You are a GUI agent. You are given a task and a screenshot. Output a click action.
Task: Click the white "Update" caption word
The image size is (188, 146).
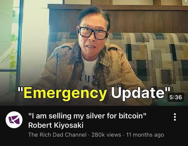point(138,93)
